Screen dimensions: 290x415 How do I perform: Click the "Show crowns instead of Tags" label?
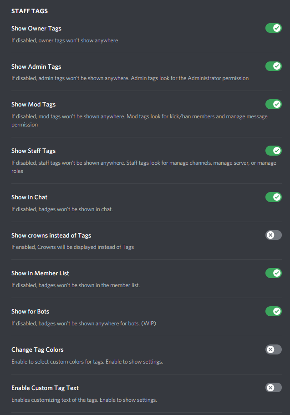(x=51, y=235)
